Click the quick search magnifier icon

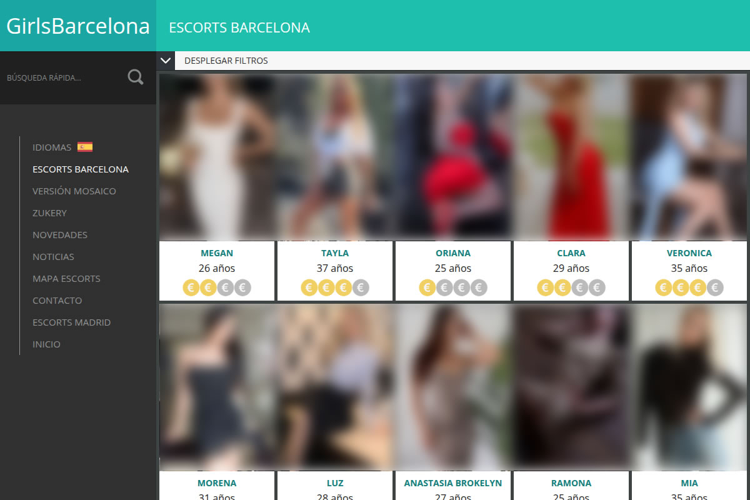click(135, 76)
